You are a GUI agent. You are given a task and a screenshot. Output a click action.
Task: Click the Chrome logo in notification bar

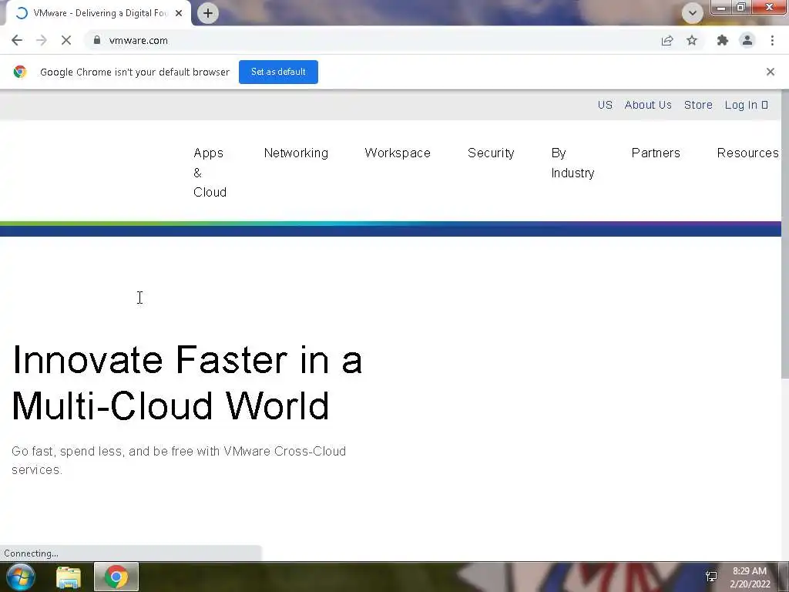20,72
